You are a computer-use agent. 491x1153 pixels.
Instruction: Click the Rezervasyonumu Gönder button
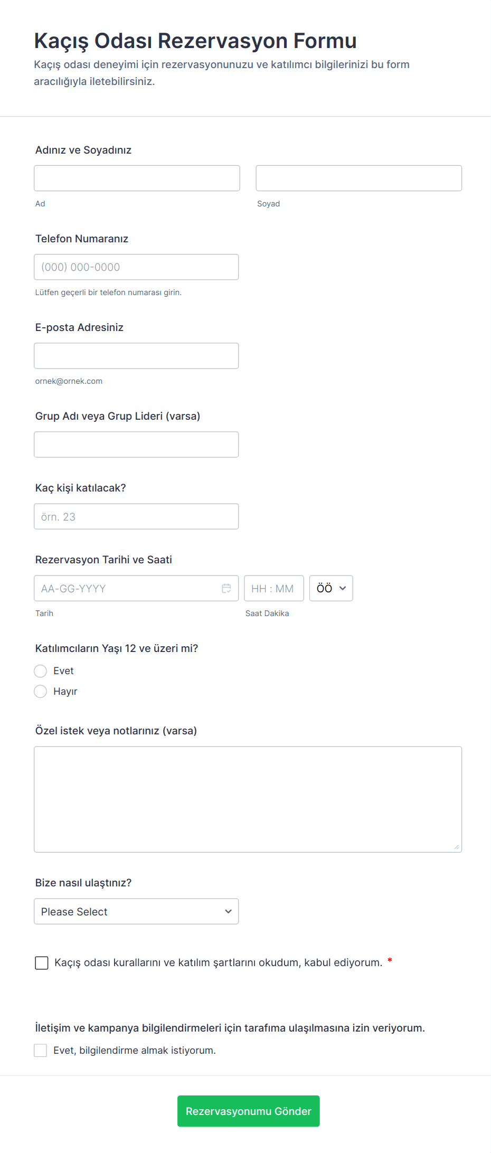pyautogui.click(x=248, y=1111)
